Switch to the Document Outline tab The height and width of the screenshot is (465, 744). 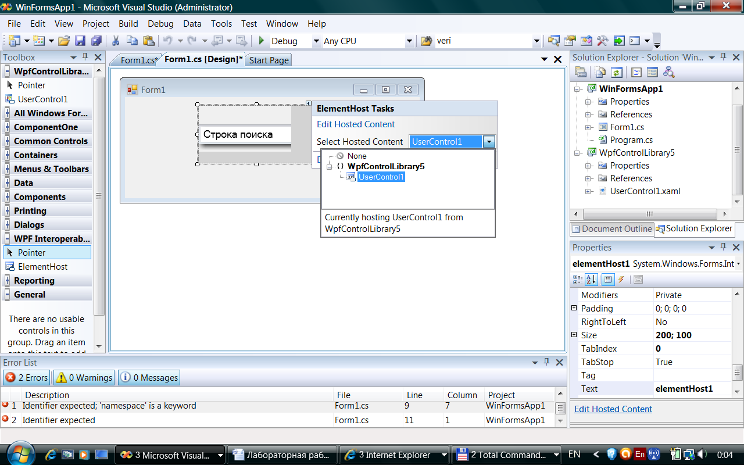pos(611,229)
